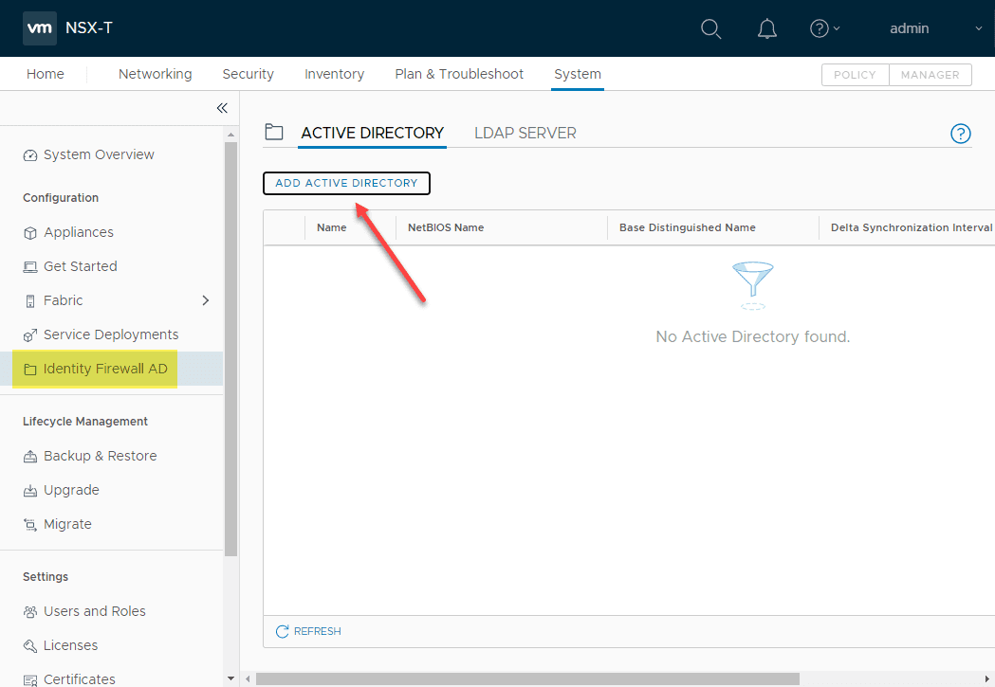995x687 pixels.
Task: Click the REFRESH link
Action: pyautogui.click(x=307, y=631)
